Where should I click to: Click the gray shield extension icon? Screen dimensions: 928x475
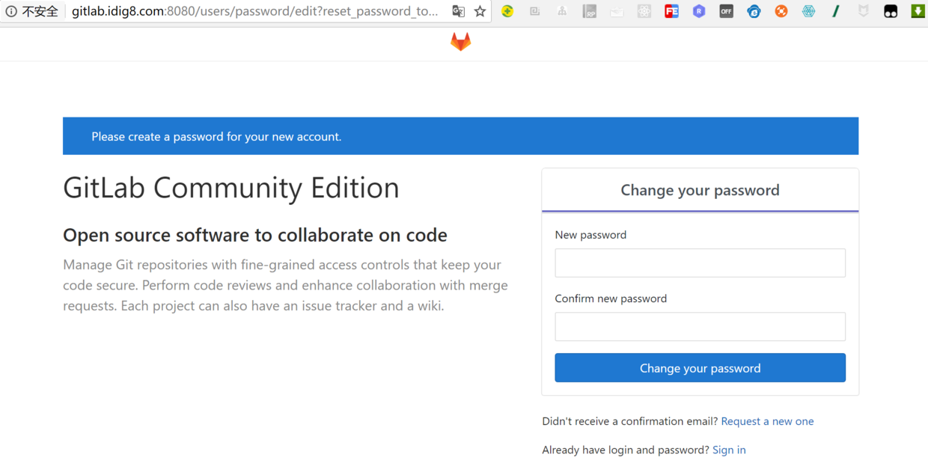coord(863,11)
